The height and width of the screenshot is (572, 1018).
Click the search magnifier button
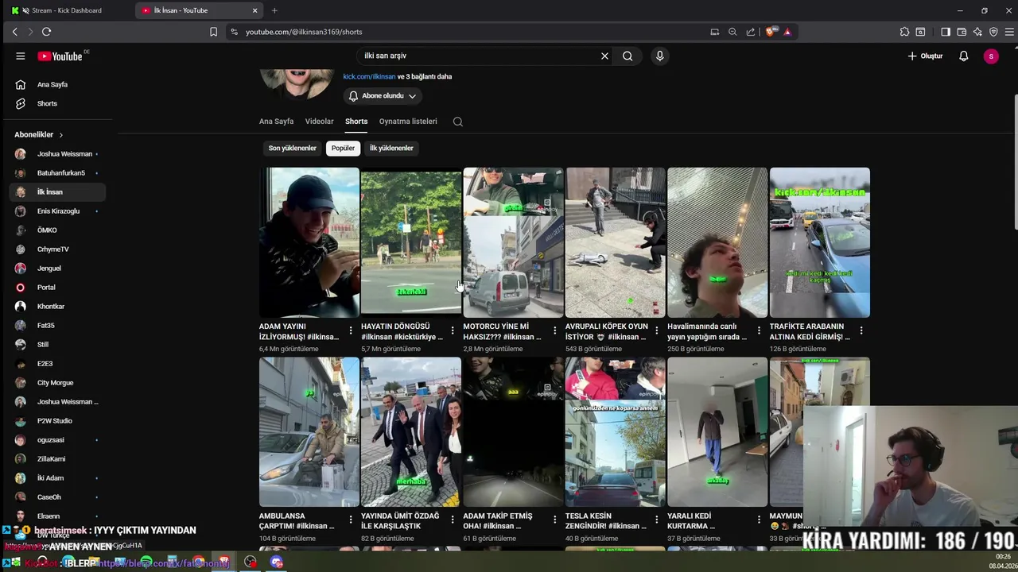tap(628, 56)
